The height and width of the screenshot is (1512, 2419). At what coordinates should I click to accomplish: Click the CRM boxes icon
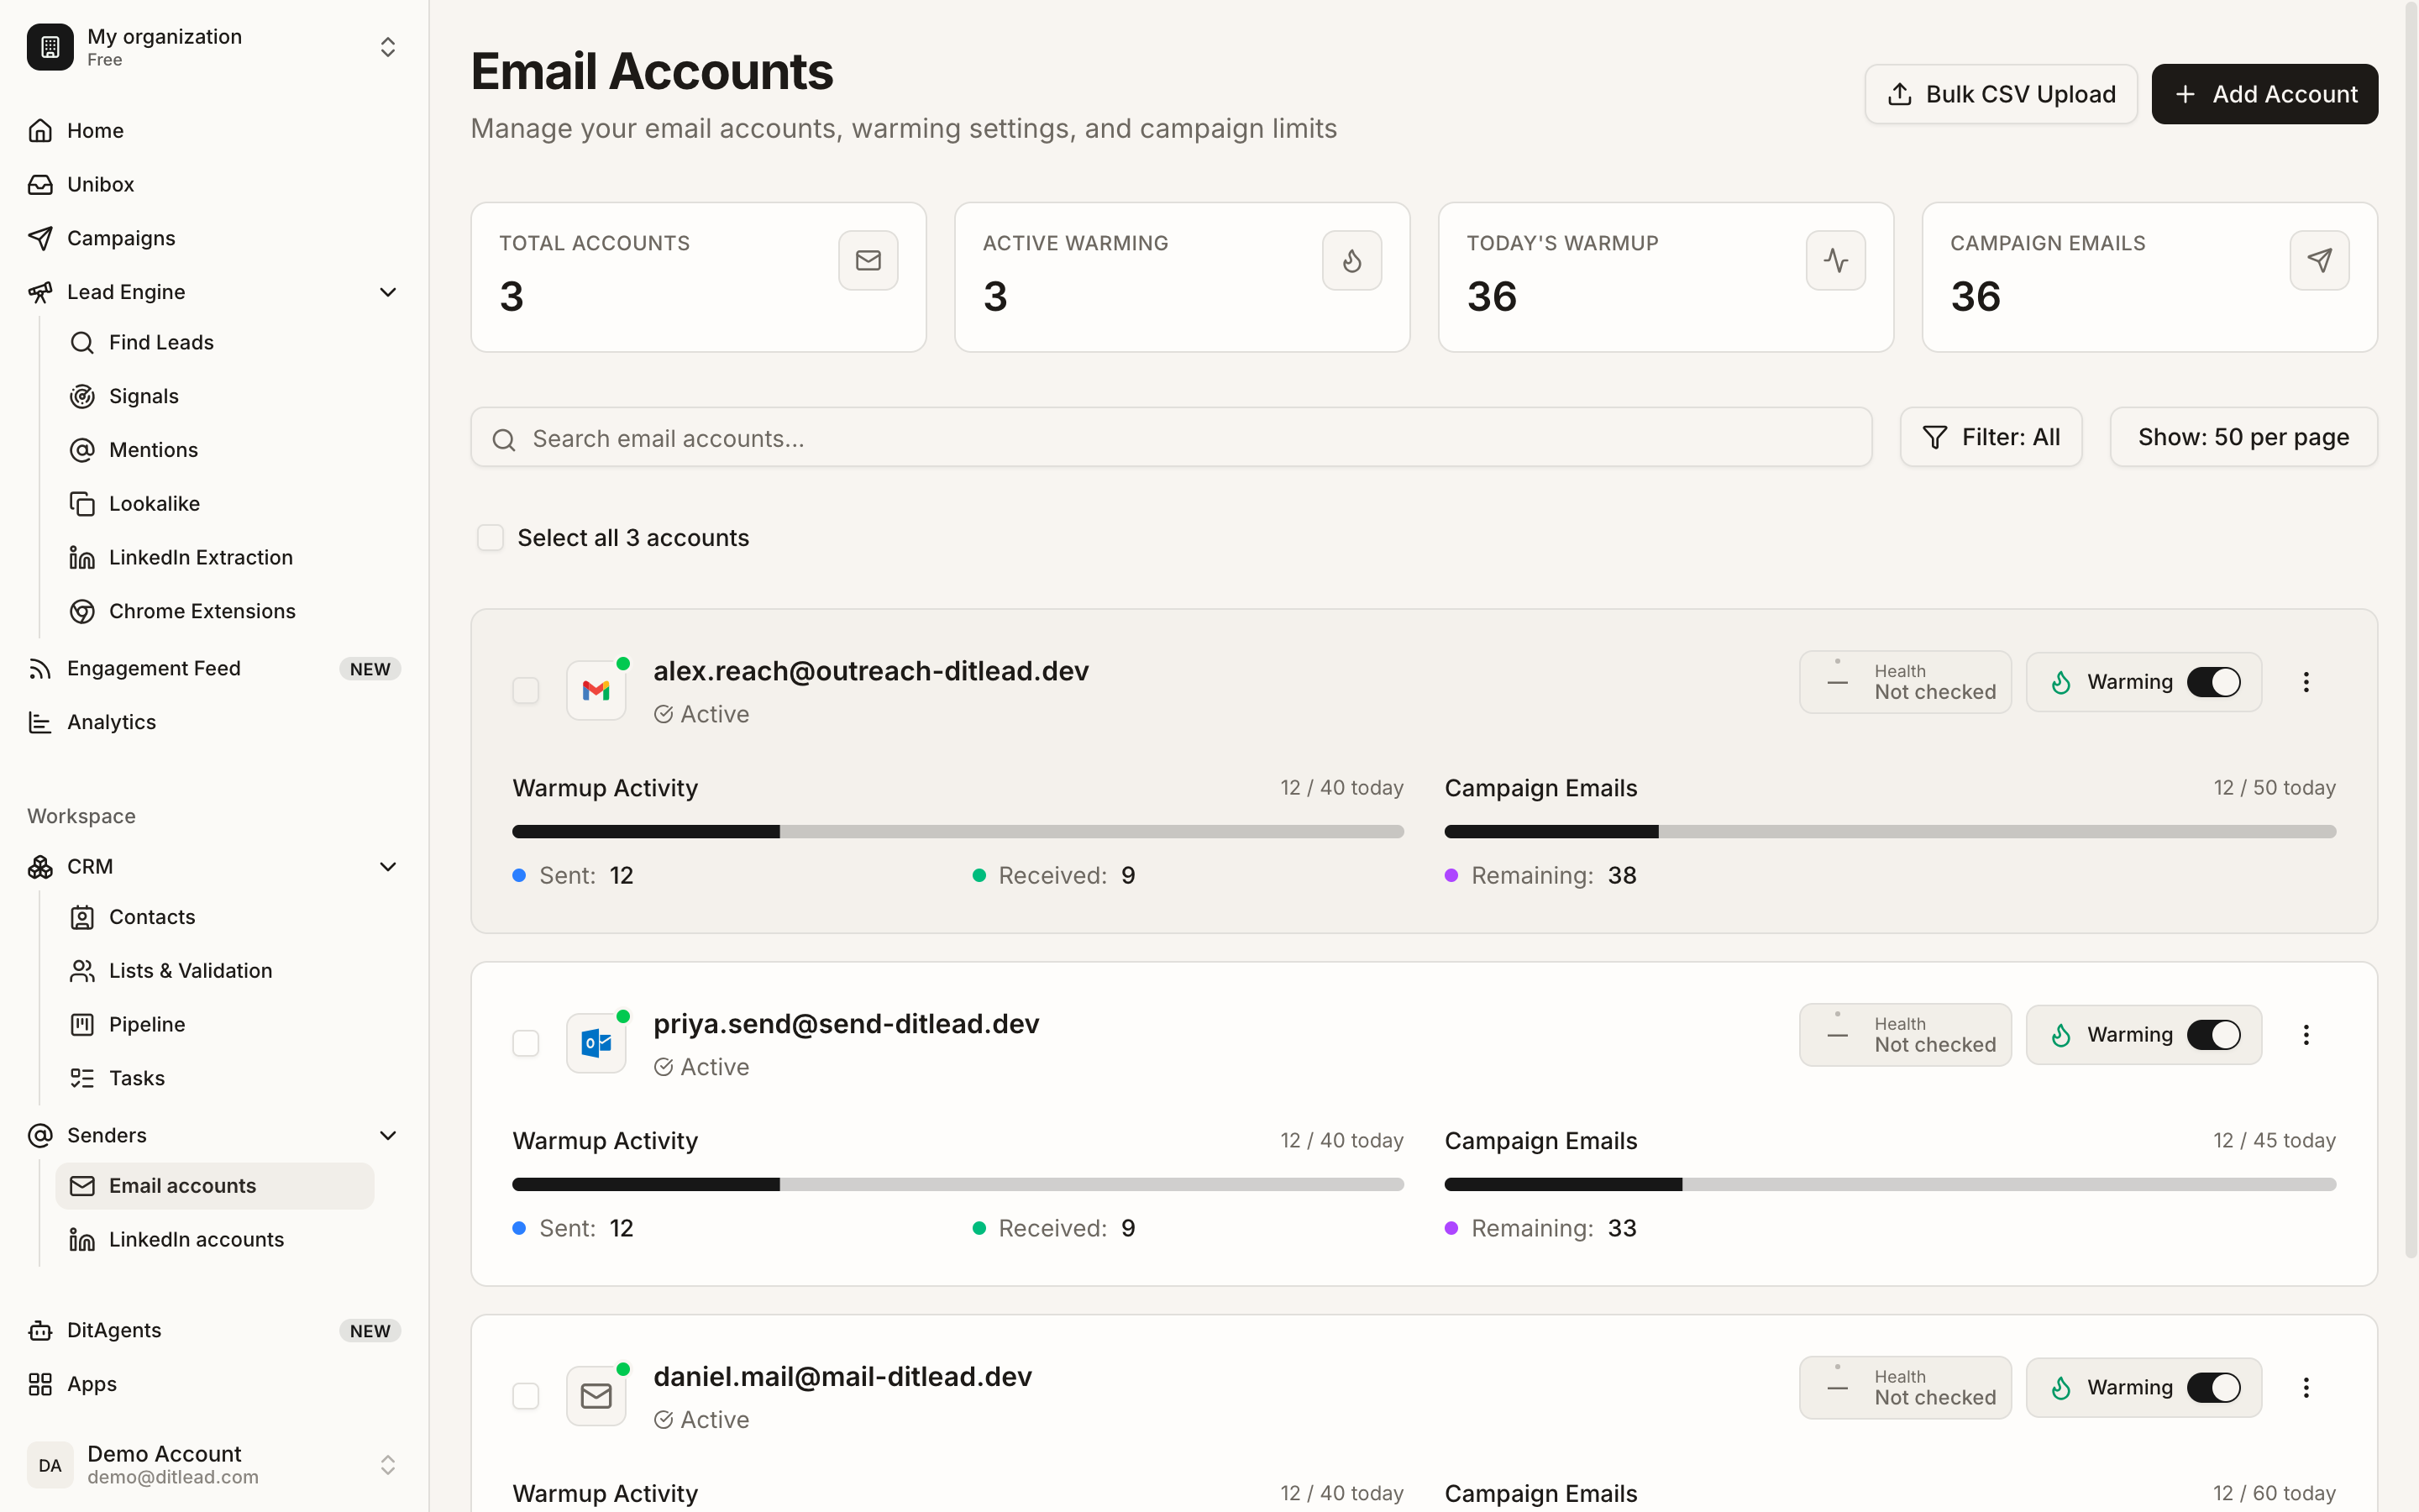pos(40,867)
